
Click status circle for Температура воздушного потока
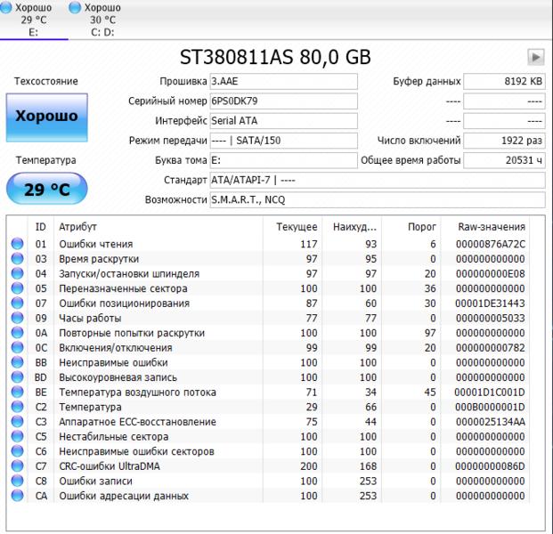17,392
